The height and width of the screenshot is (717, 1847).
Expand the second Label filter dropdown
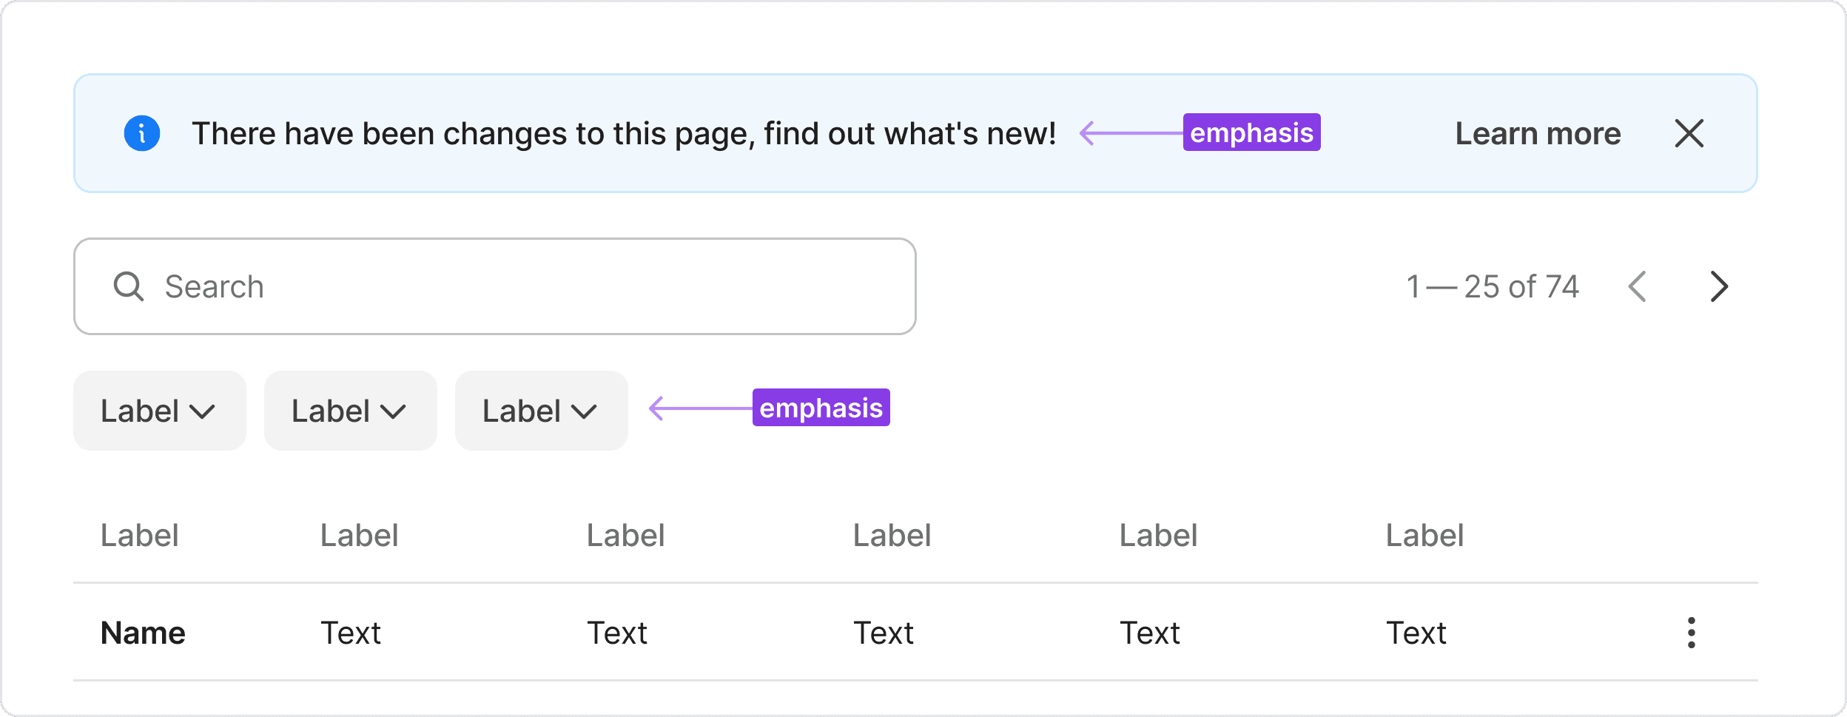click(350, 411)
